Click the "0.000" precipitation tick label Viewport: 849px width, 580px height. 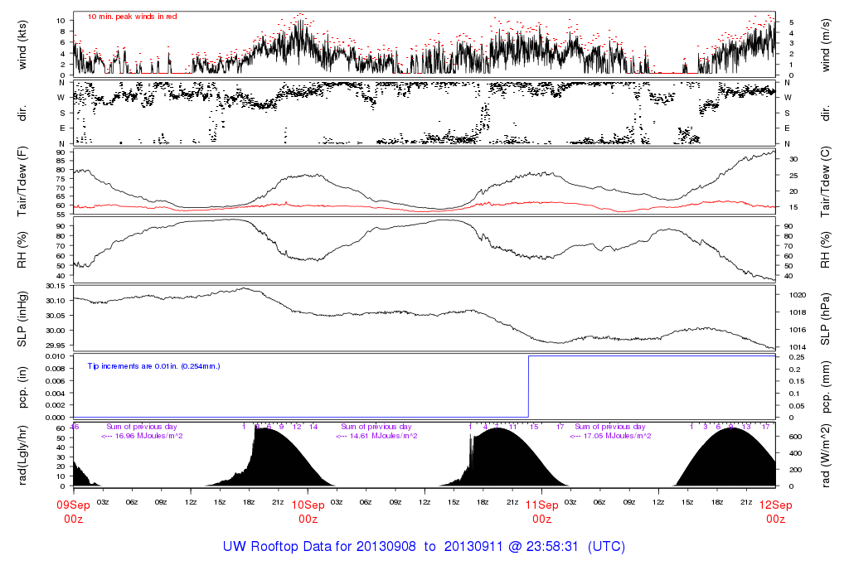tap(56, 418)
